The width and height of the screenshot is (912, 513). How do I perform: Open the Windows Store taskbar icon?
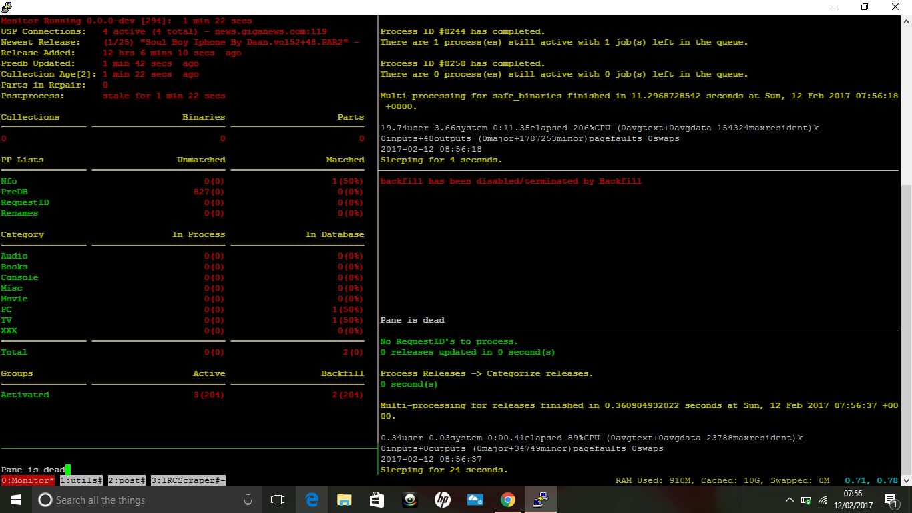(x=377, y=500)
